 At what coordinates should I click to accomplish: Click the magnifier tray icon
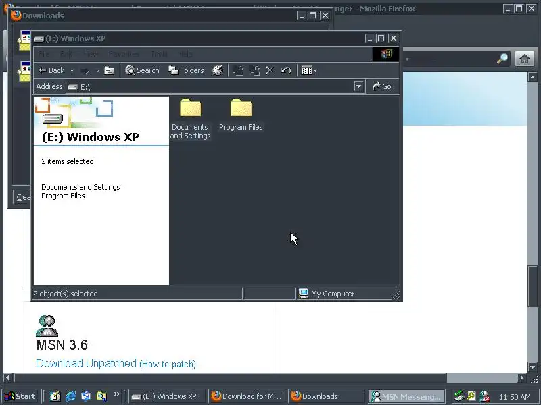pyautogui.click(x=471, y=396)
